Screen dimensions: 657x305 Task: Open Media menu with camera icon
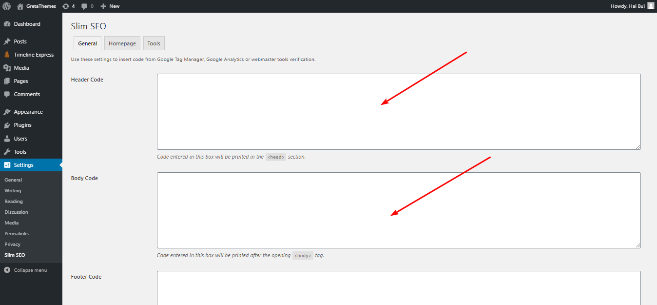pos(31,68)
